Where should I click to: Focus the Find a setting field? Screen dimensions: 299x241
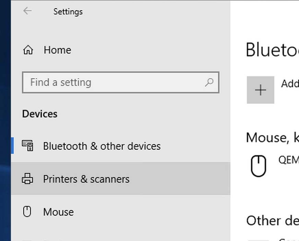coord(121,82)
